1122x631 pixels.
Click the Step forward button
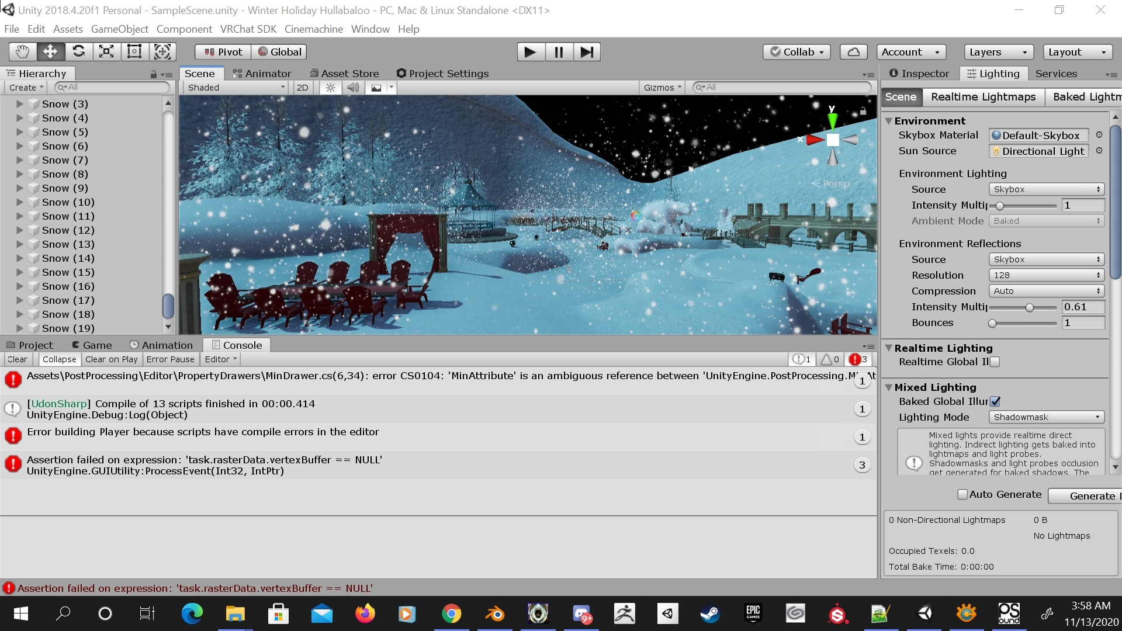tap(587, 52)
